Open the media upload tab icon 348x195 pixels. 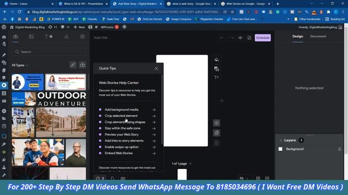pyautogui.click(x=16, y=37)
